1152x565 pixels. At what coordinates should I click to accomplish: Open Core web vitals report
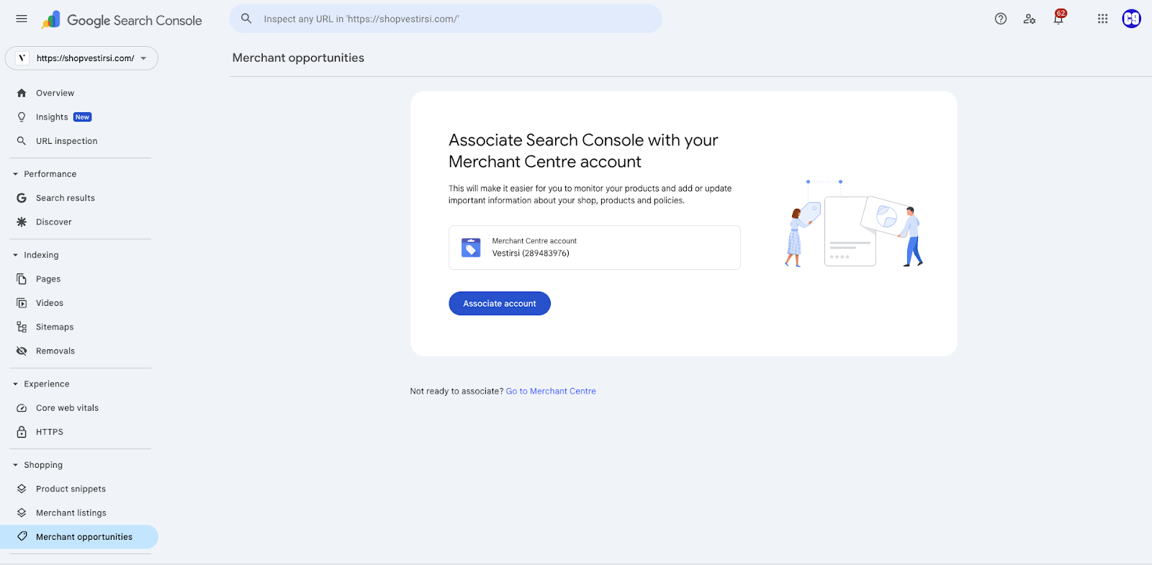click(x=67, y=408)
